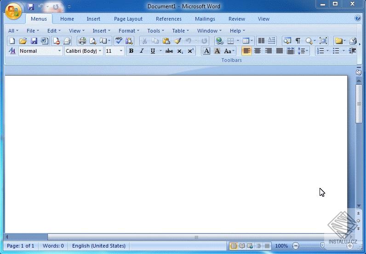Click the Cut scissors icon

click(144, 41)
